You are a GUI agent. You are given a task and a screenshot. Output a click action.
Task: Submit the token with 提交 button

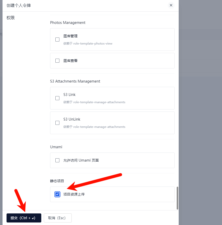coord(24,218)
